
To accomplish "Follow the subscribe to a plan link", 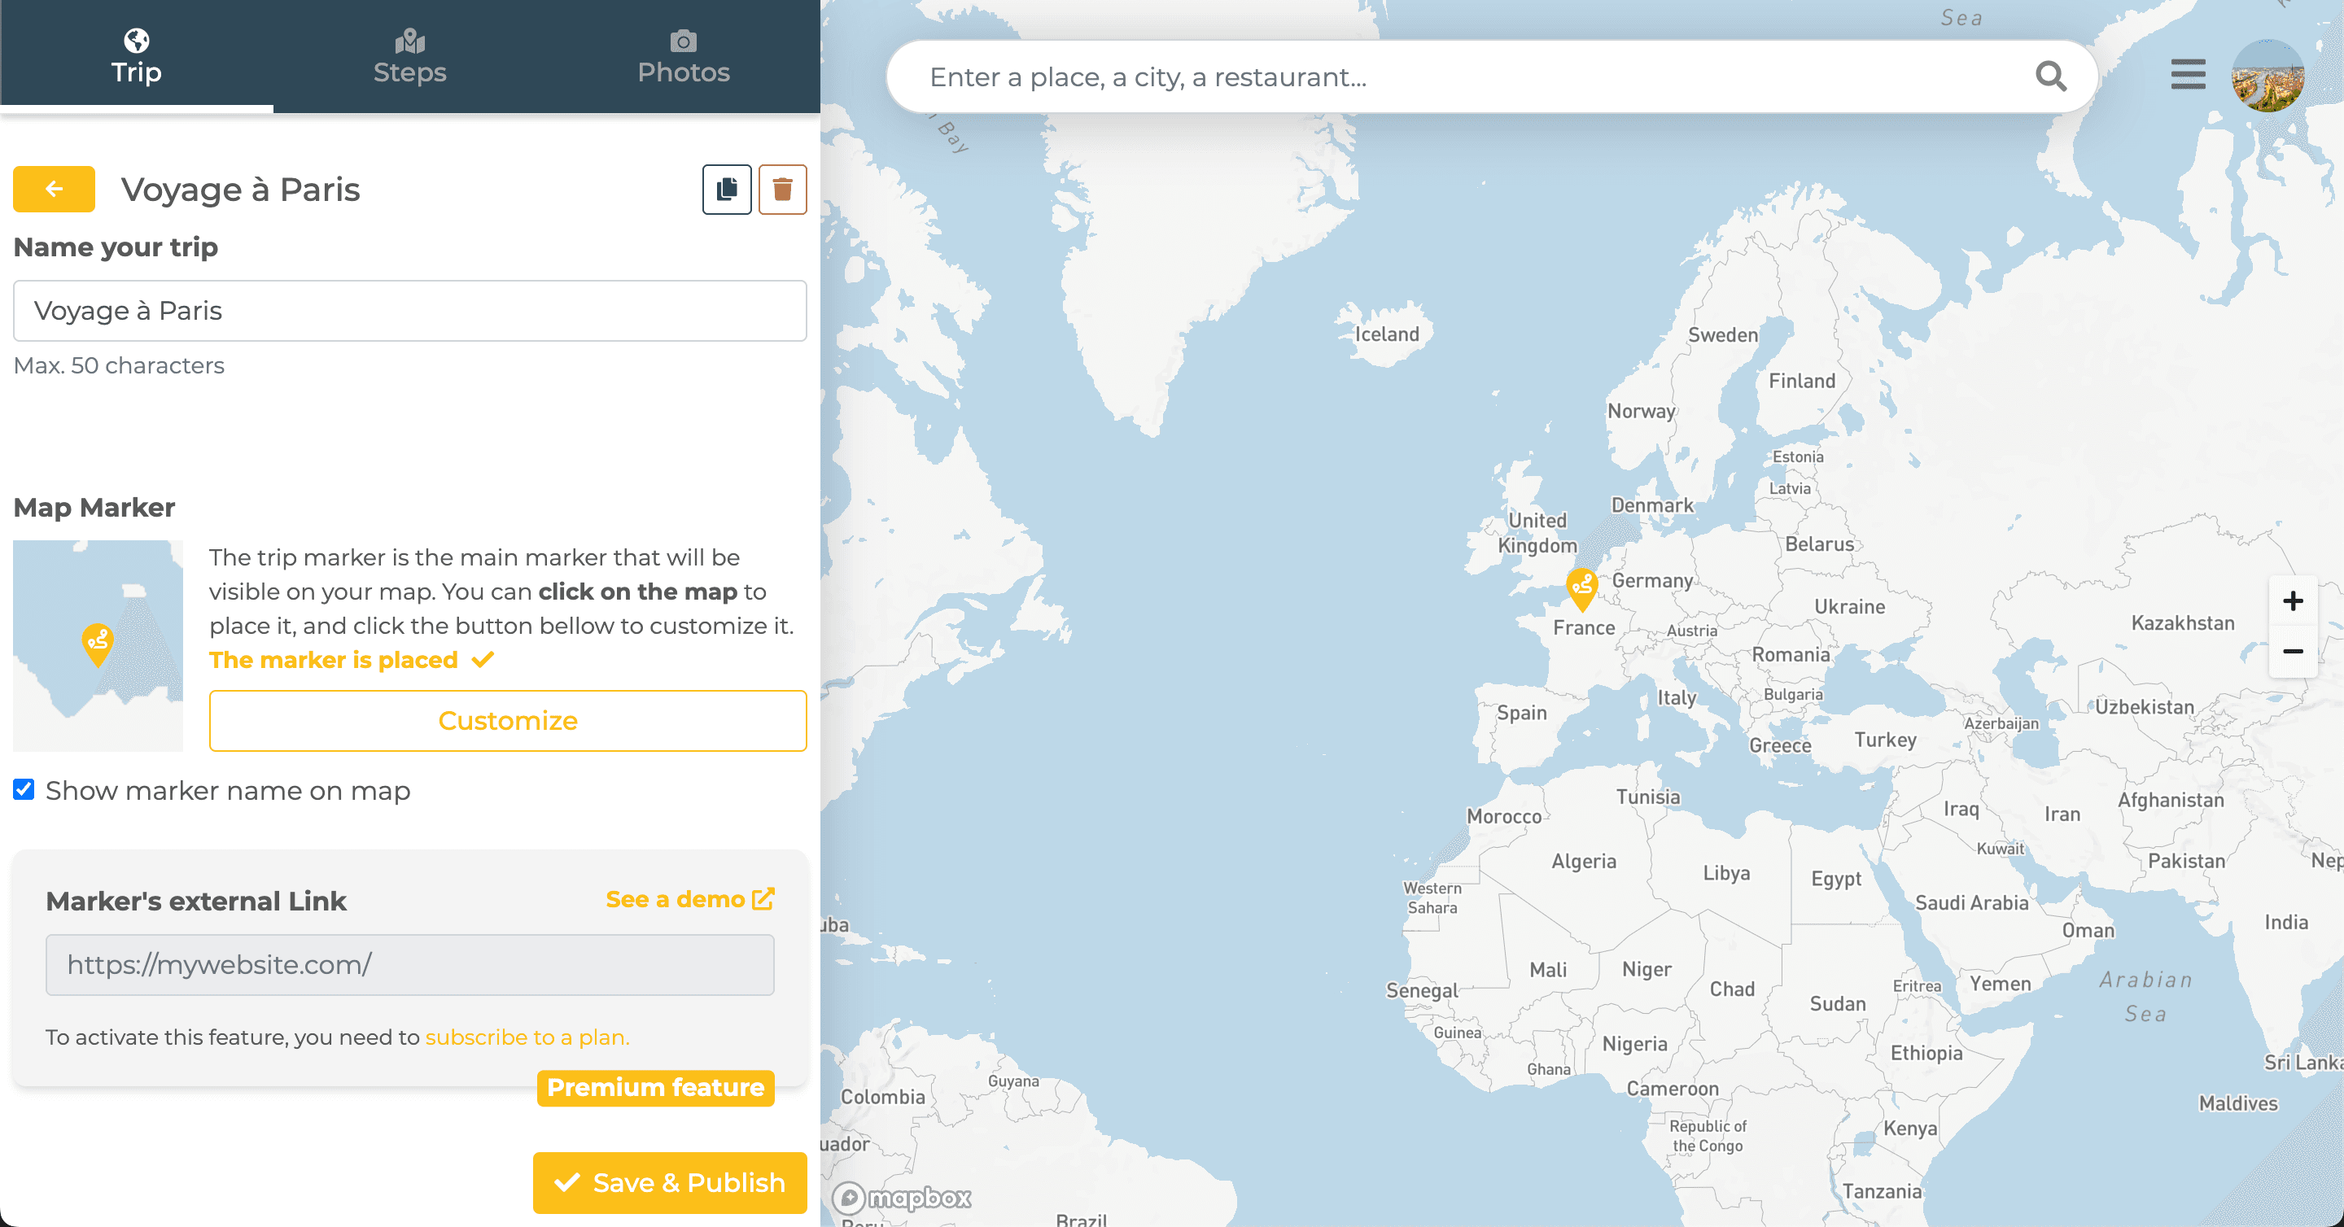I will pyautogui.click(x=527, y=1037).
